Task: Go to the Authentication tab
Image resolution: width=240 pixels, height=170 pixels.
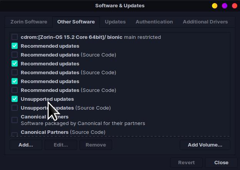Action: pos(154,22)
